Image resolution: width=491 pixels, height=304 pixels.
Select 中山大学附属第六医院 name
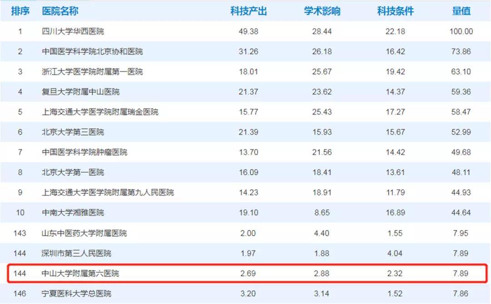click(80, 274)
